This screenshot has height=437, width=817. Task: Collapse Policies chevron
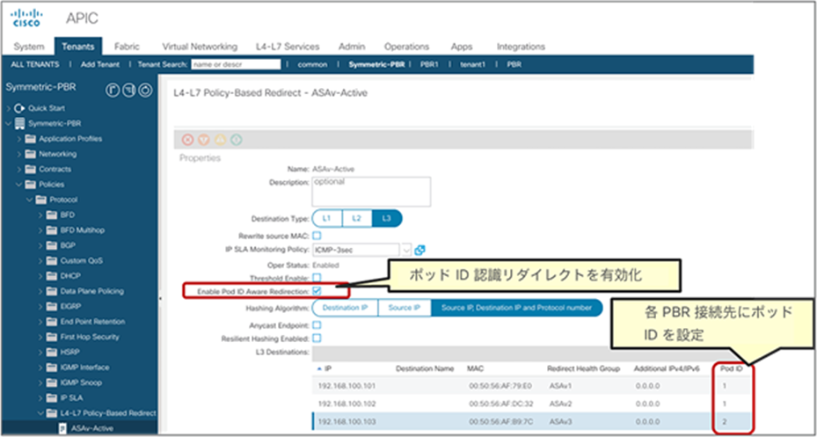point(19,184)
